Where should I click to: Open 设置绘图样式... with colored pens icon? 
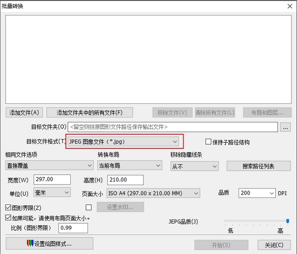pyautogui.click(x=49, y=244)
